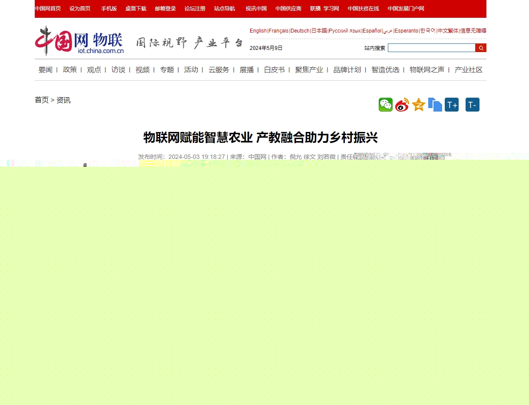
Task: Open 学习网 link
Action: tap(331, 9)
